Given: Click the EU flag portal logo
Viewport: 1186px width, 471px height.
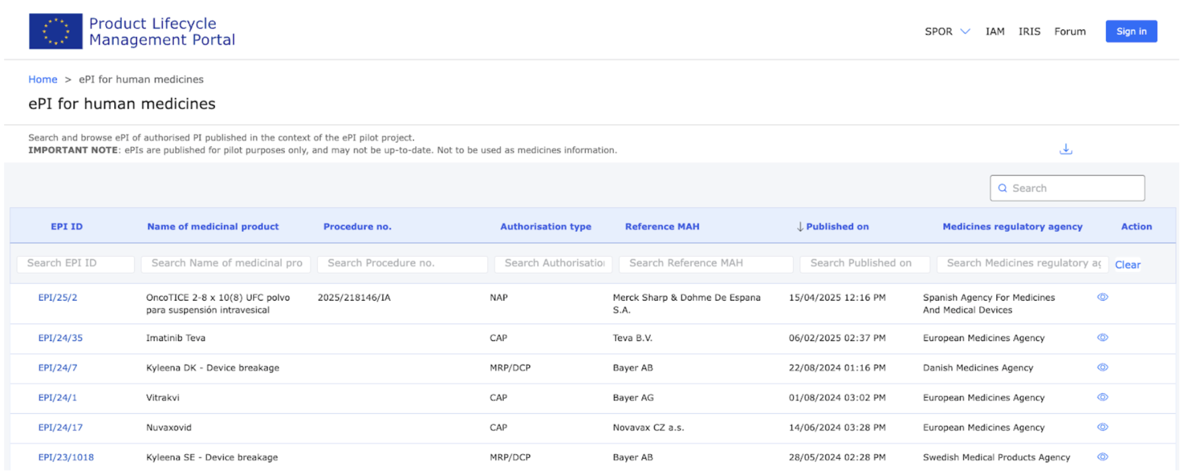Looking at the screenshot, I should (x=56, y=32).
